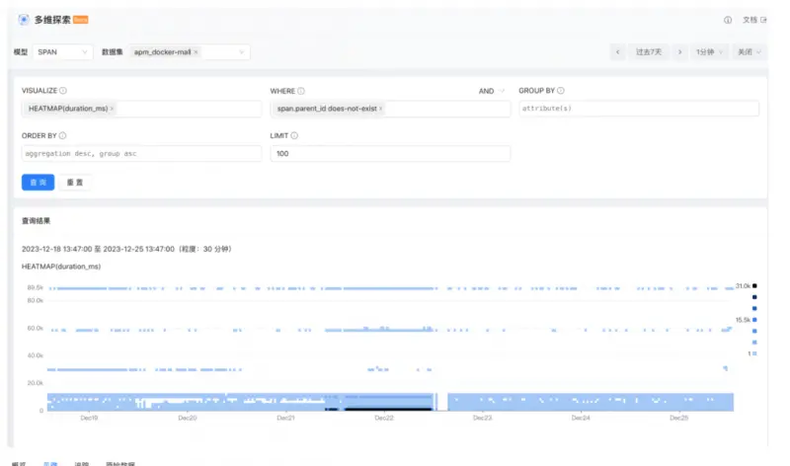Viewport: 790px width, 466px height.
Task: Click help icon beside GROUP BY label
Action: (x=561, y=91)
